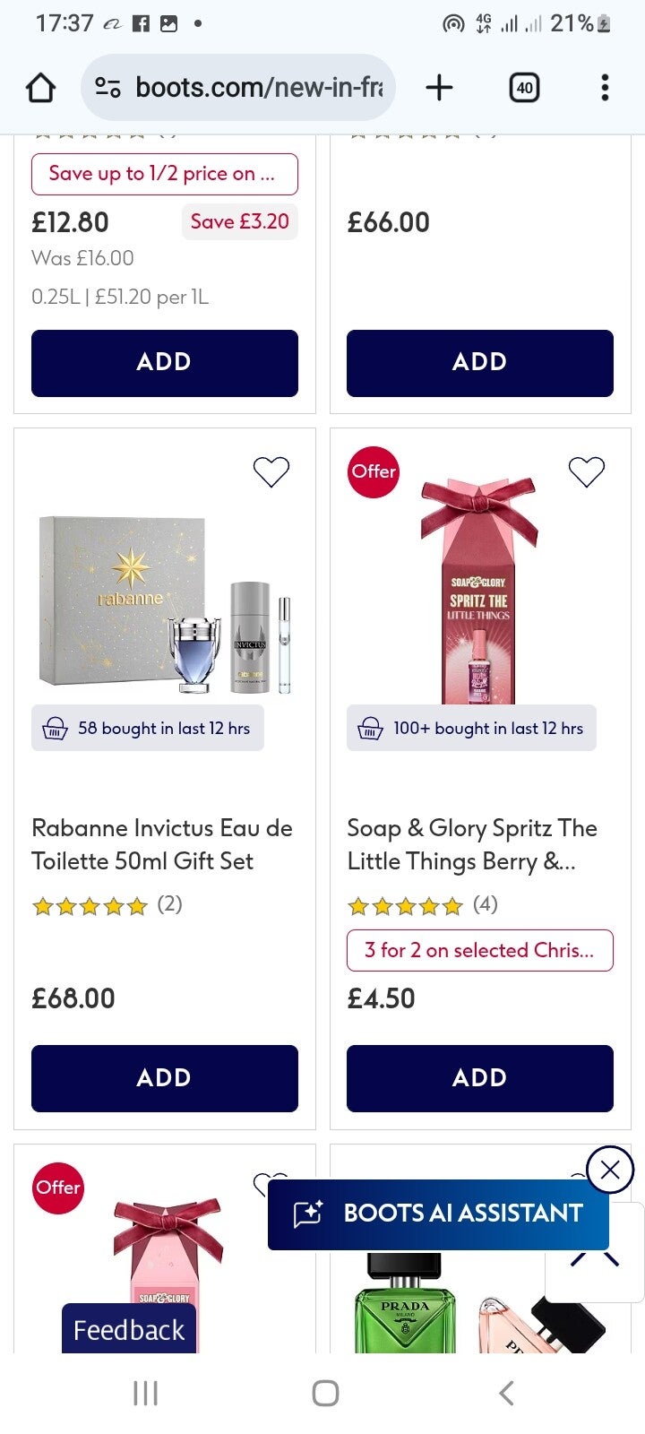Add Soap & Glory Spritz to basket
The image size is (645, 1434).
(x=479, y=1078)
